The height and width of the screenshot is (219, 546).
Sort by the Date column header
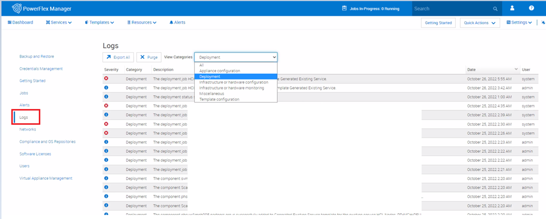coord(492,69)
